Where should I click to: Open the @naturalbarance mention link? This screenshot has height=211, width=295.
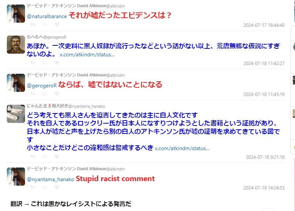tap(47, 17)
